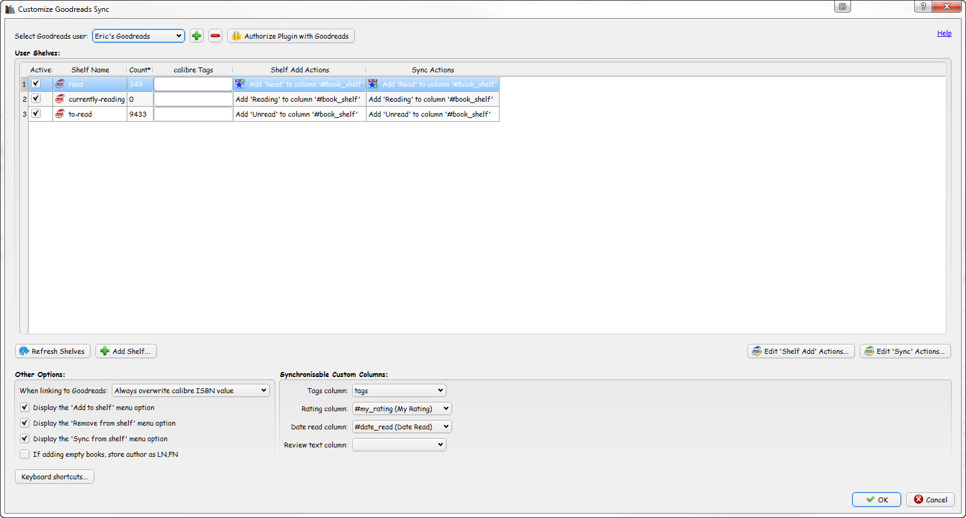The image size is (966, 518).
Task: Open the Date read column dropdown
Action: pyautogui.click(x=402, y=427)
